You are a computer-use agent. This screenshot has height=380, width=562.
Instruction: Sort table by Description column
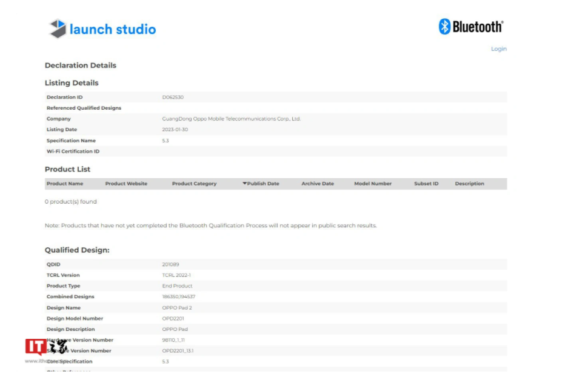(469, 184)
